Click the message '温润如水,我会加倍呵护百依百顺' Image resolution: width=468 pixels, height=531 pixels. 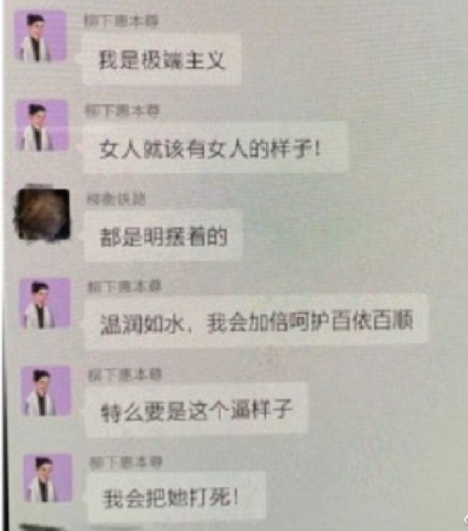(256, 321)
